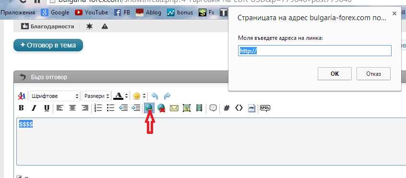This screenshot has height=178, width=406.
Task: Open the FB bookmark
Action: 122,12
